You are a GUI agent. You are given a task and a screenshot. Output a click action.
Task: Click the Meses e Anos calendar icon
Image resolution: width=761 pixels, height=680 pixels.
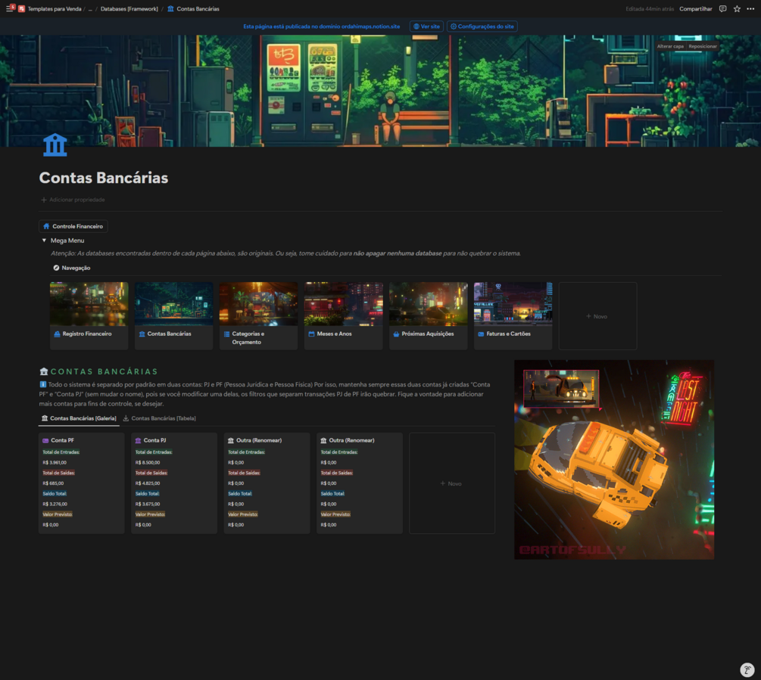pos(311,334)
